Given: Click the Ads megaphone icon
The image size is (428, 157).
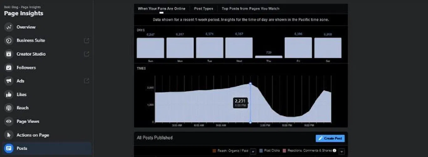Looking at the screenshot, I should coord(9,81).
